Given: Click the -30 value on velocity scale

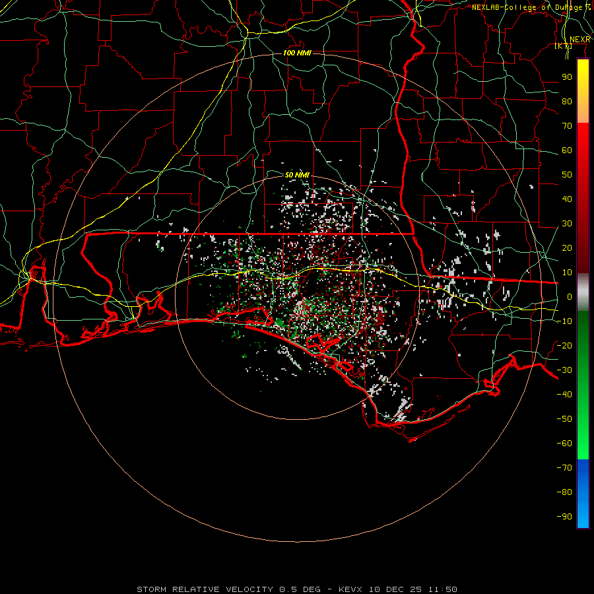Looking at the screenshot, I should coord(564,370).
